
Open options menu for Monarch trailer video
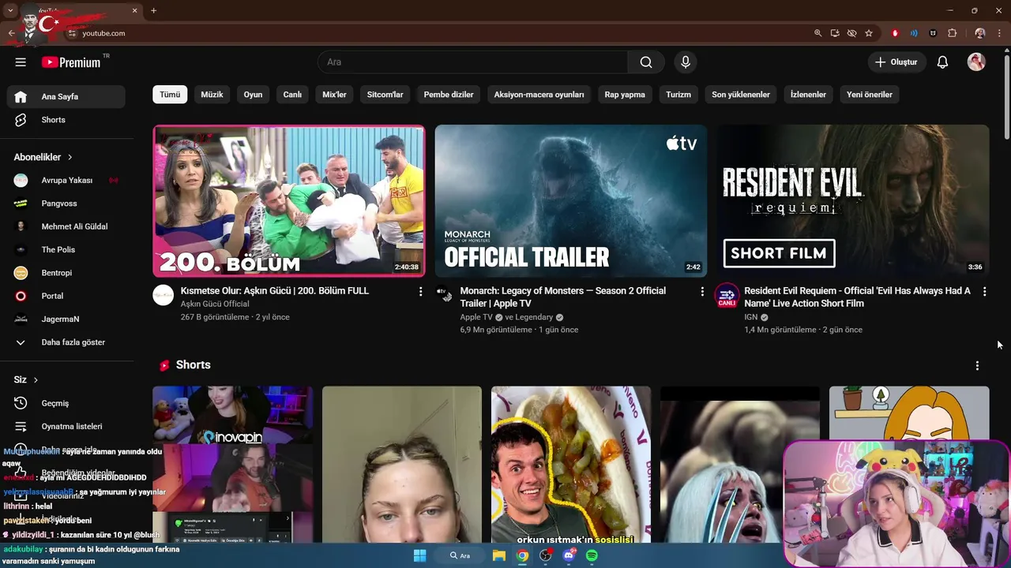click(x=702, y=292)
